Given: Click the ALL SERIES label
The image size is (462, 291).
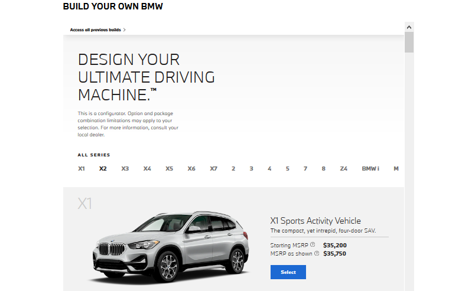Looking at the screenshot, I should tap(94, 155).
